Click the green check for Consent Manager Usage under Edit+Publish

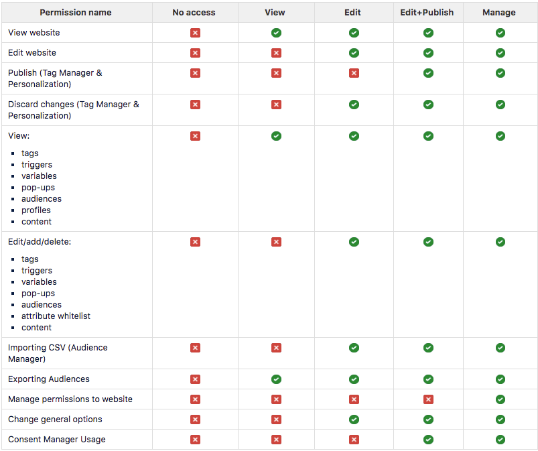(x=428, y=440)
